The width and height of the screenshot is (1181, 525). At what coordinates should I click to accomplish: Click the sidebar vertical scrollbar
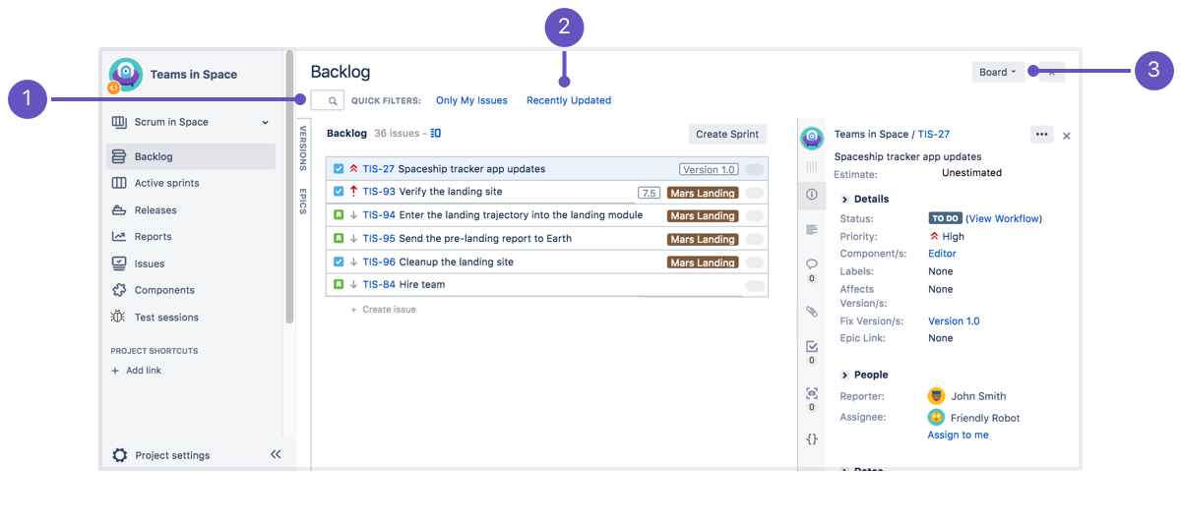pos(289,187)
